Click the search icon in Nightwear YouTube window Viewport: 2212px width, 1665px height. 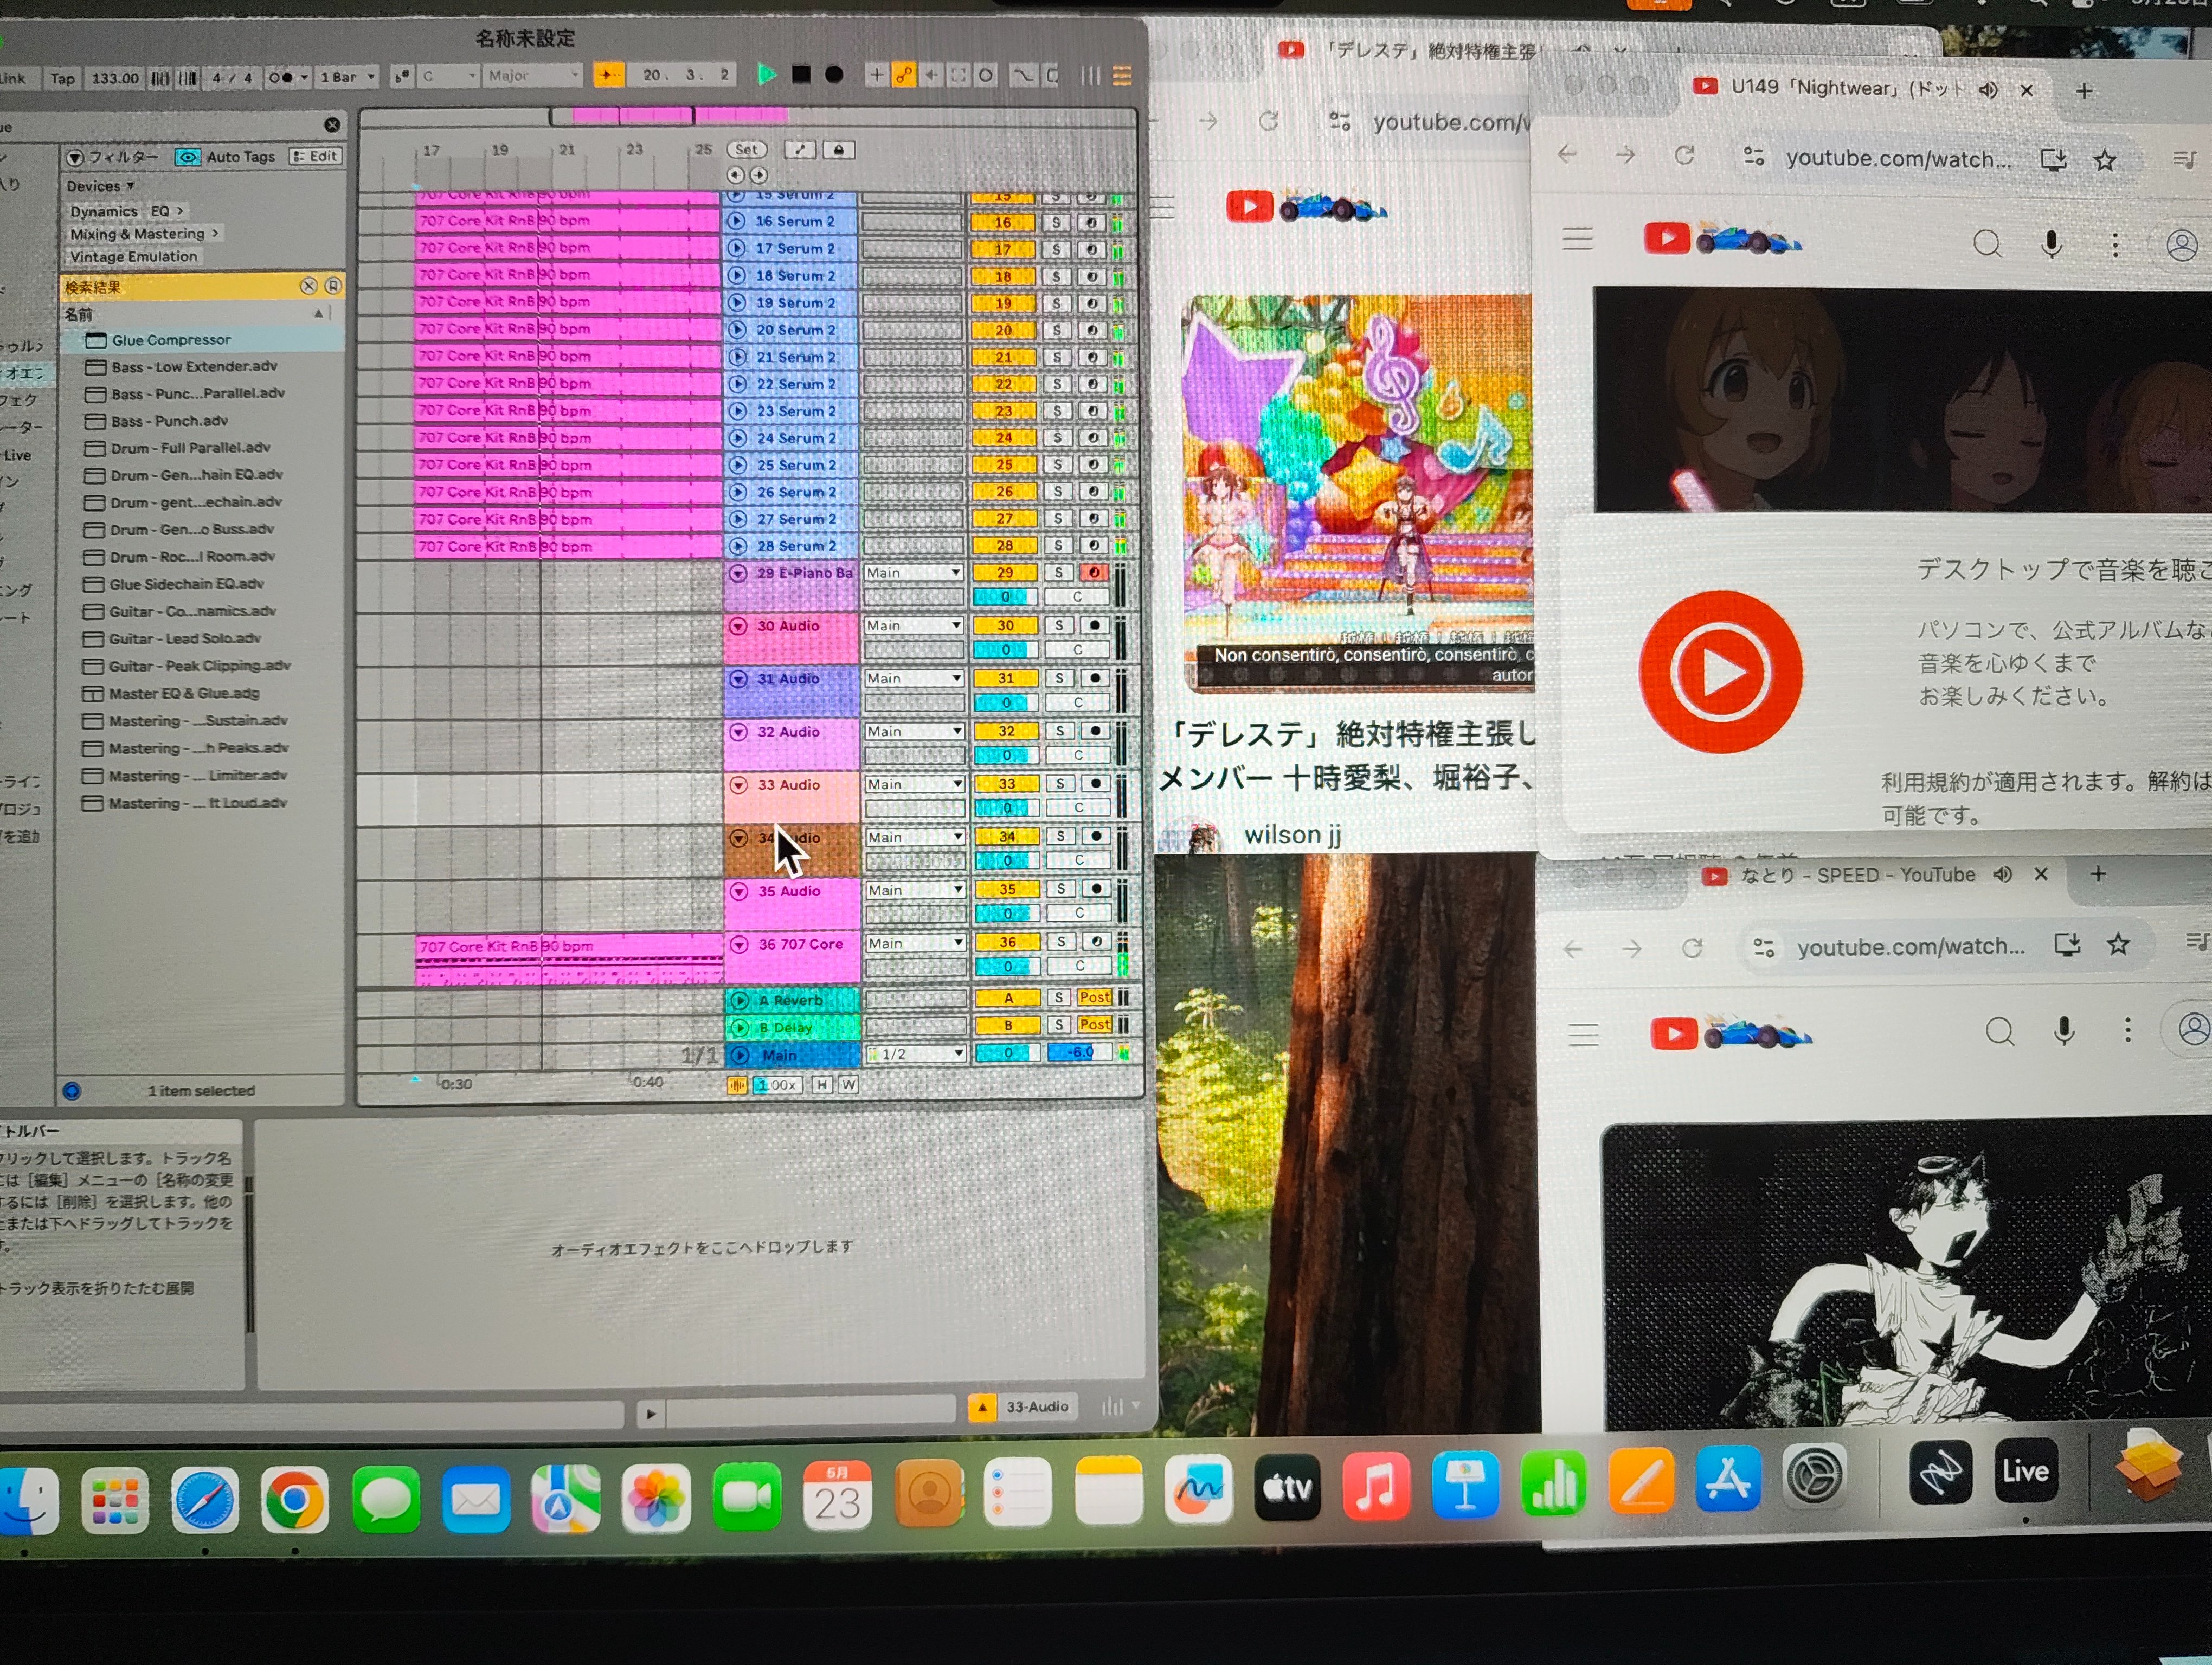pyautogui.click(x=1987, y=244)
